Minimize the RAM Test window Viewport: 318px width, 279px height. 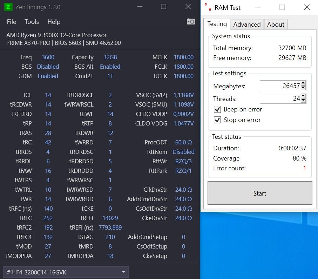258,7
